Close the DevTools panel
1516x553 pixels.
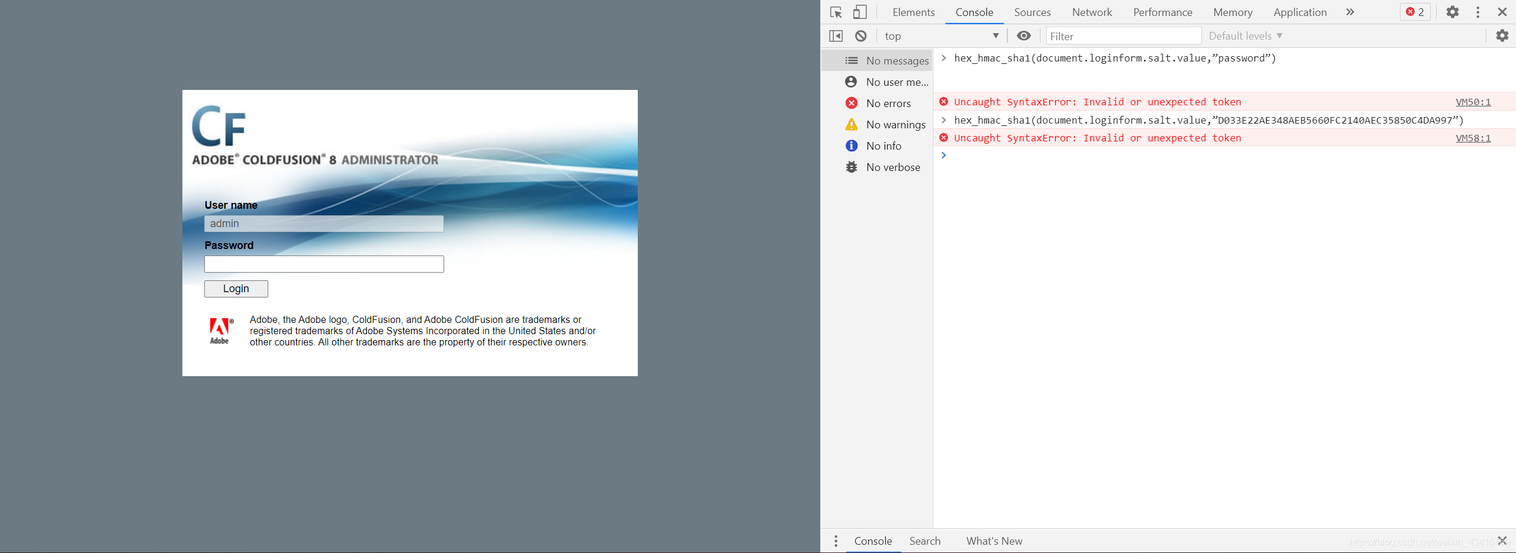(x=1502, y=12)
